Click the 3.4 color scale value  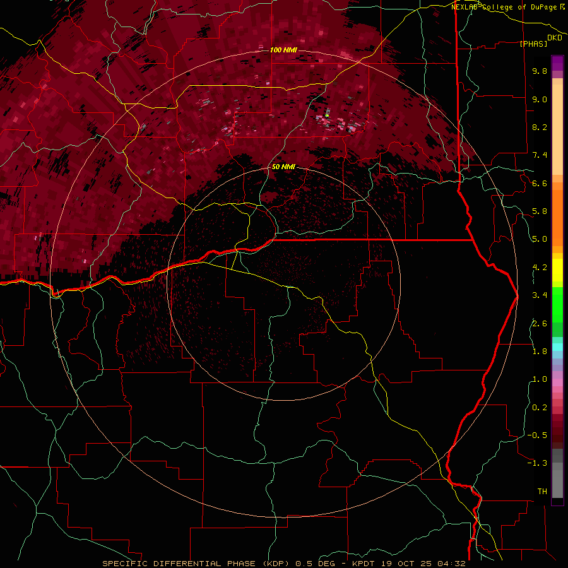point(540,295)
